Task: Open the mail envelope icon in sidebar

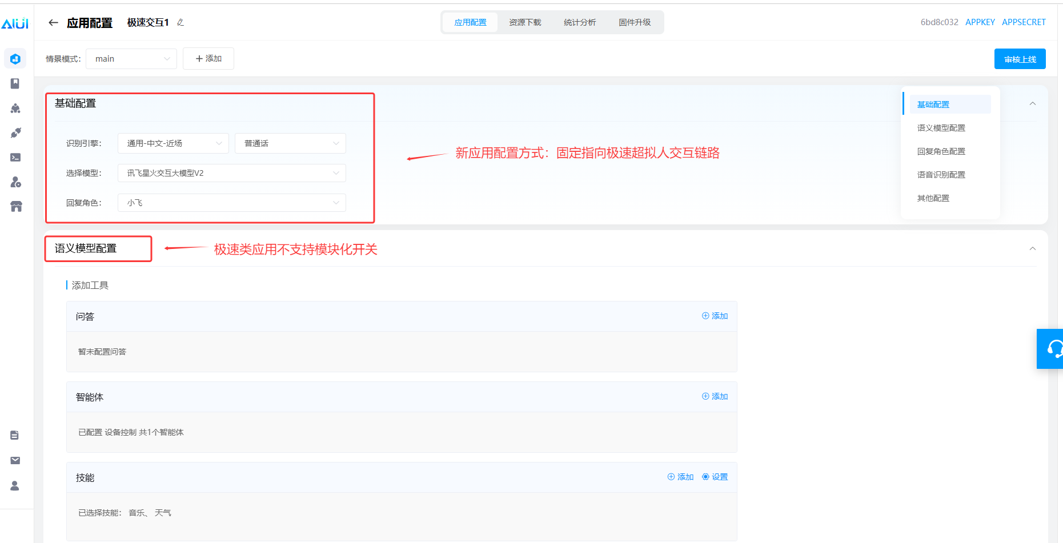Action: click(x=15, y=460)
